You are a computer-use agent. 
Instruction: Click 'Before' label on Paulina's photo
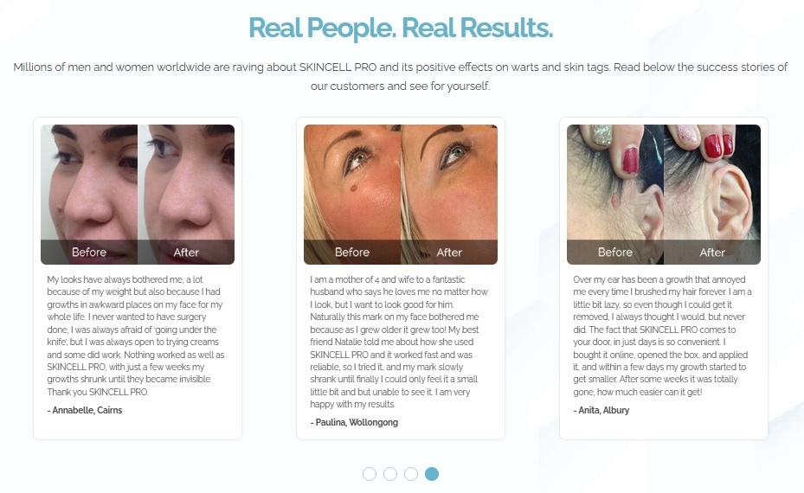coord(352,253)
